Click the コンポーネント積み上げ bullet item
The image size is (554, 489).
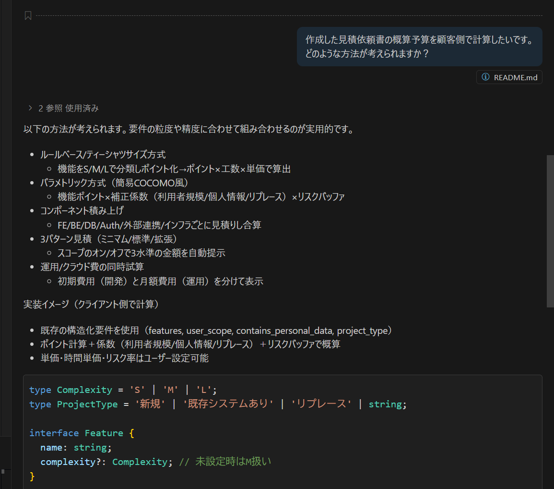pos(83,210)
